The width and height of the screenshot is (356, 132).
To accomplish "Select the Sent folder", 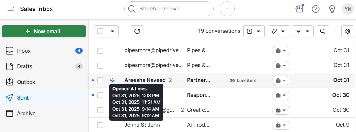I will (44, 98).
